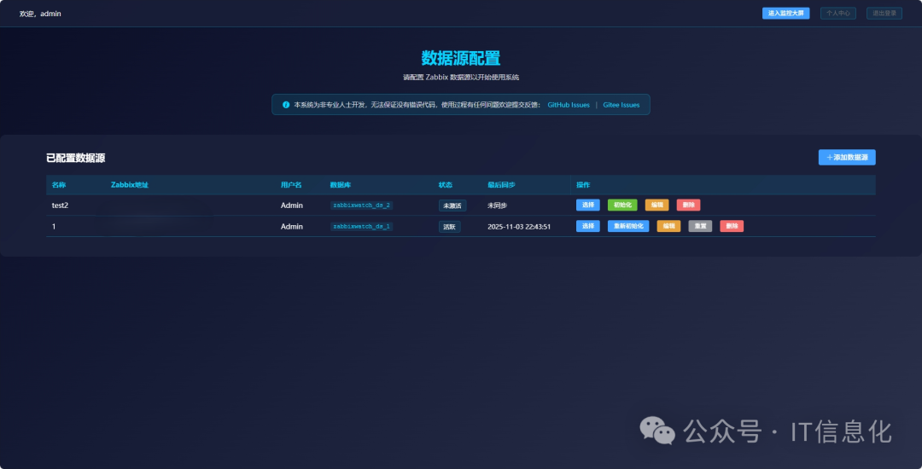This screenshot has height=469, width=922.
Task: Click Admin username in the zabbixwatch_ds_1 row
Action: 292,227
